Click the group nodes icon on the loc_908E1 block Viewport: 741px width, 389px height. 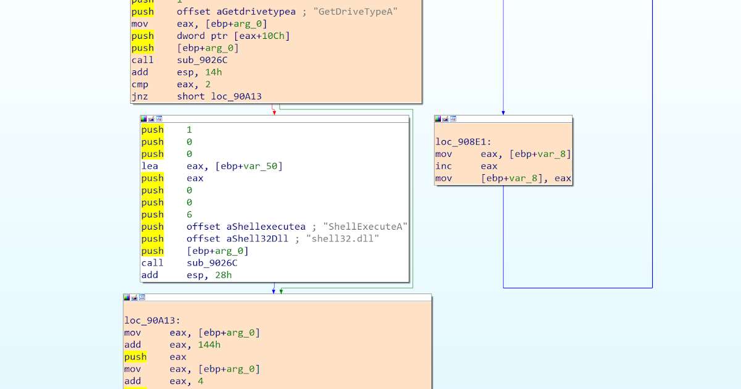tap(453, 119)
